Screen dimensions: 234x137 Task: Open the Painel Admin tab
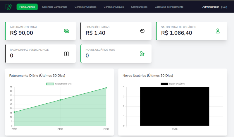pyautogui.click(x=27, y=7)
